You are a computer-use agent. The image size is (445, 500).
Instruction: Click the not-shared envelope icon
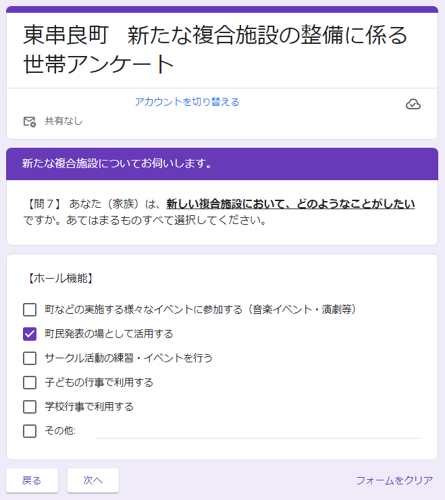point(29,121)
